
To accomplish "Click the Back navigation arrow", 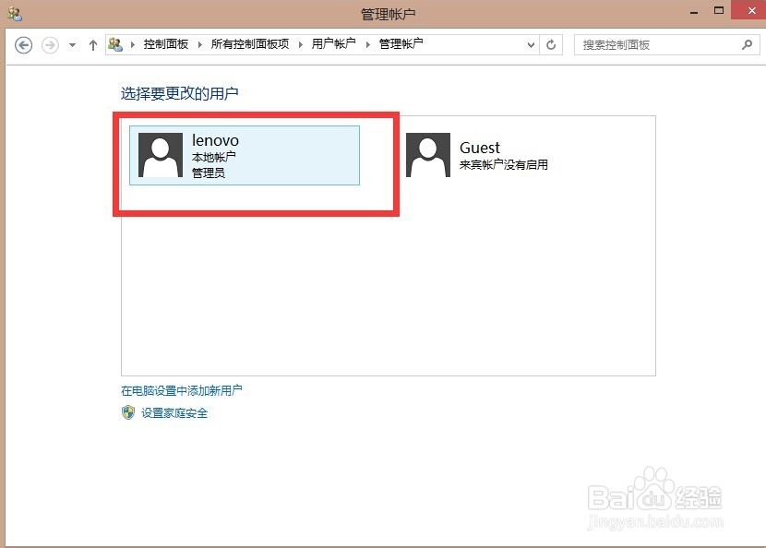I will (x=23, y=45).
